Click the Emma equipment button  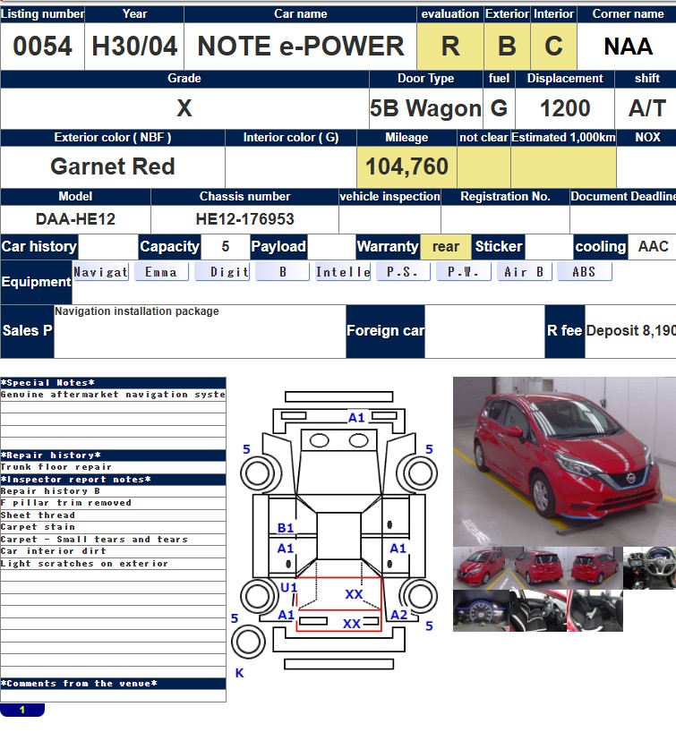click(161, 272)
